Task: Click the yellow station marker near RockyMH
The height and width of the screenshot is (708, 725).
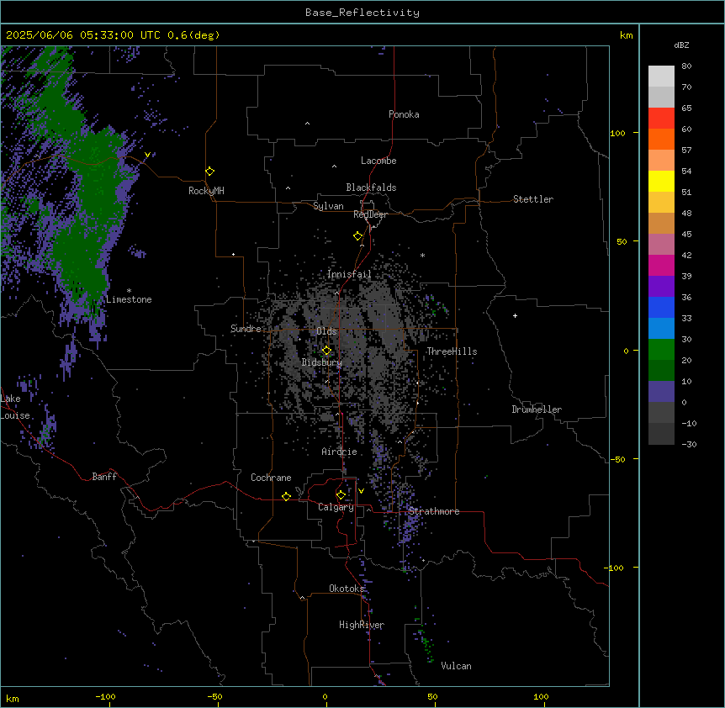Action: click(x=209, y=171)
